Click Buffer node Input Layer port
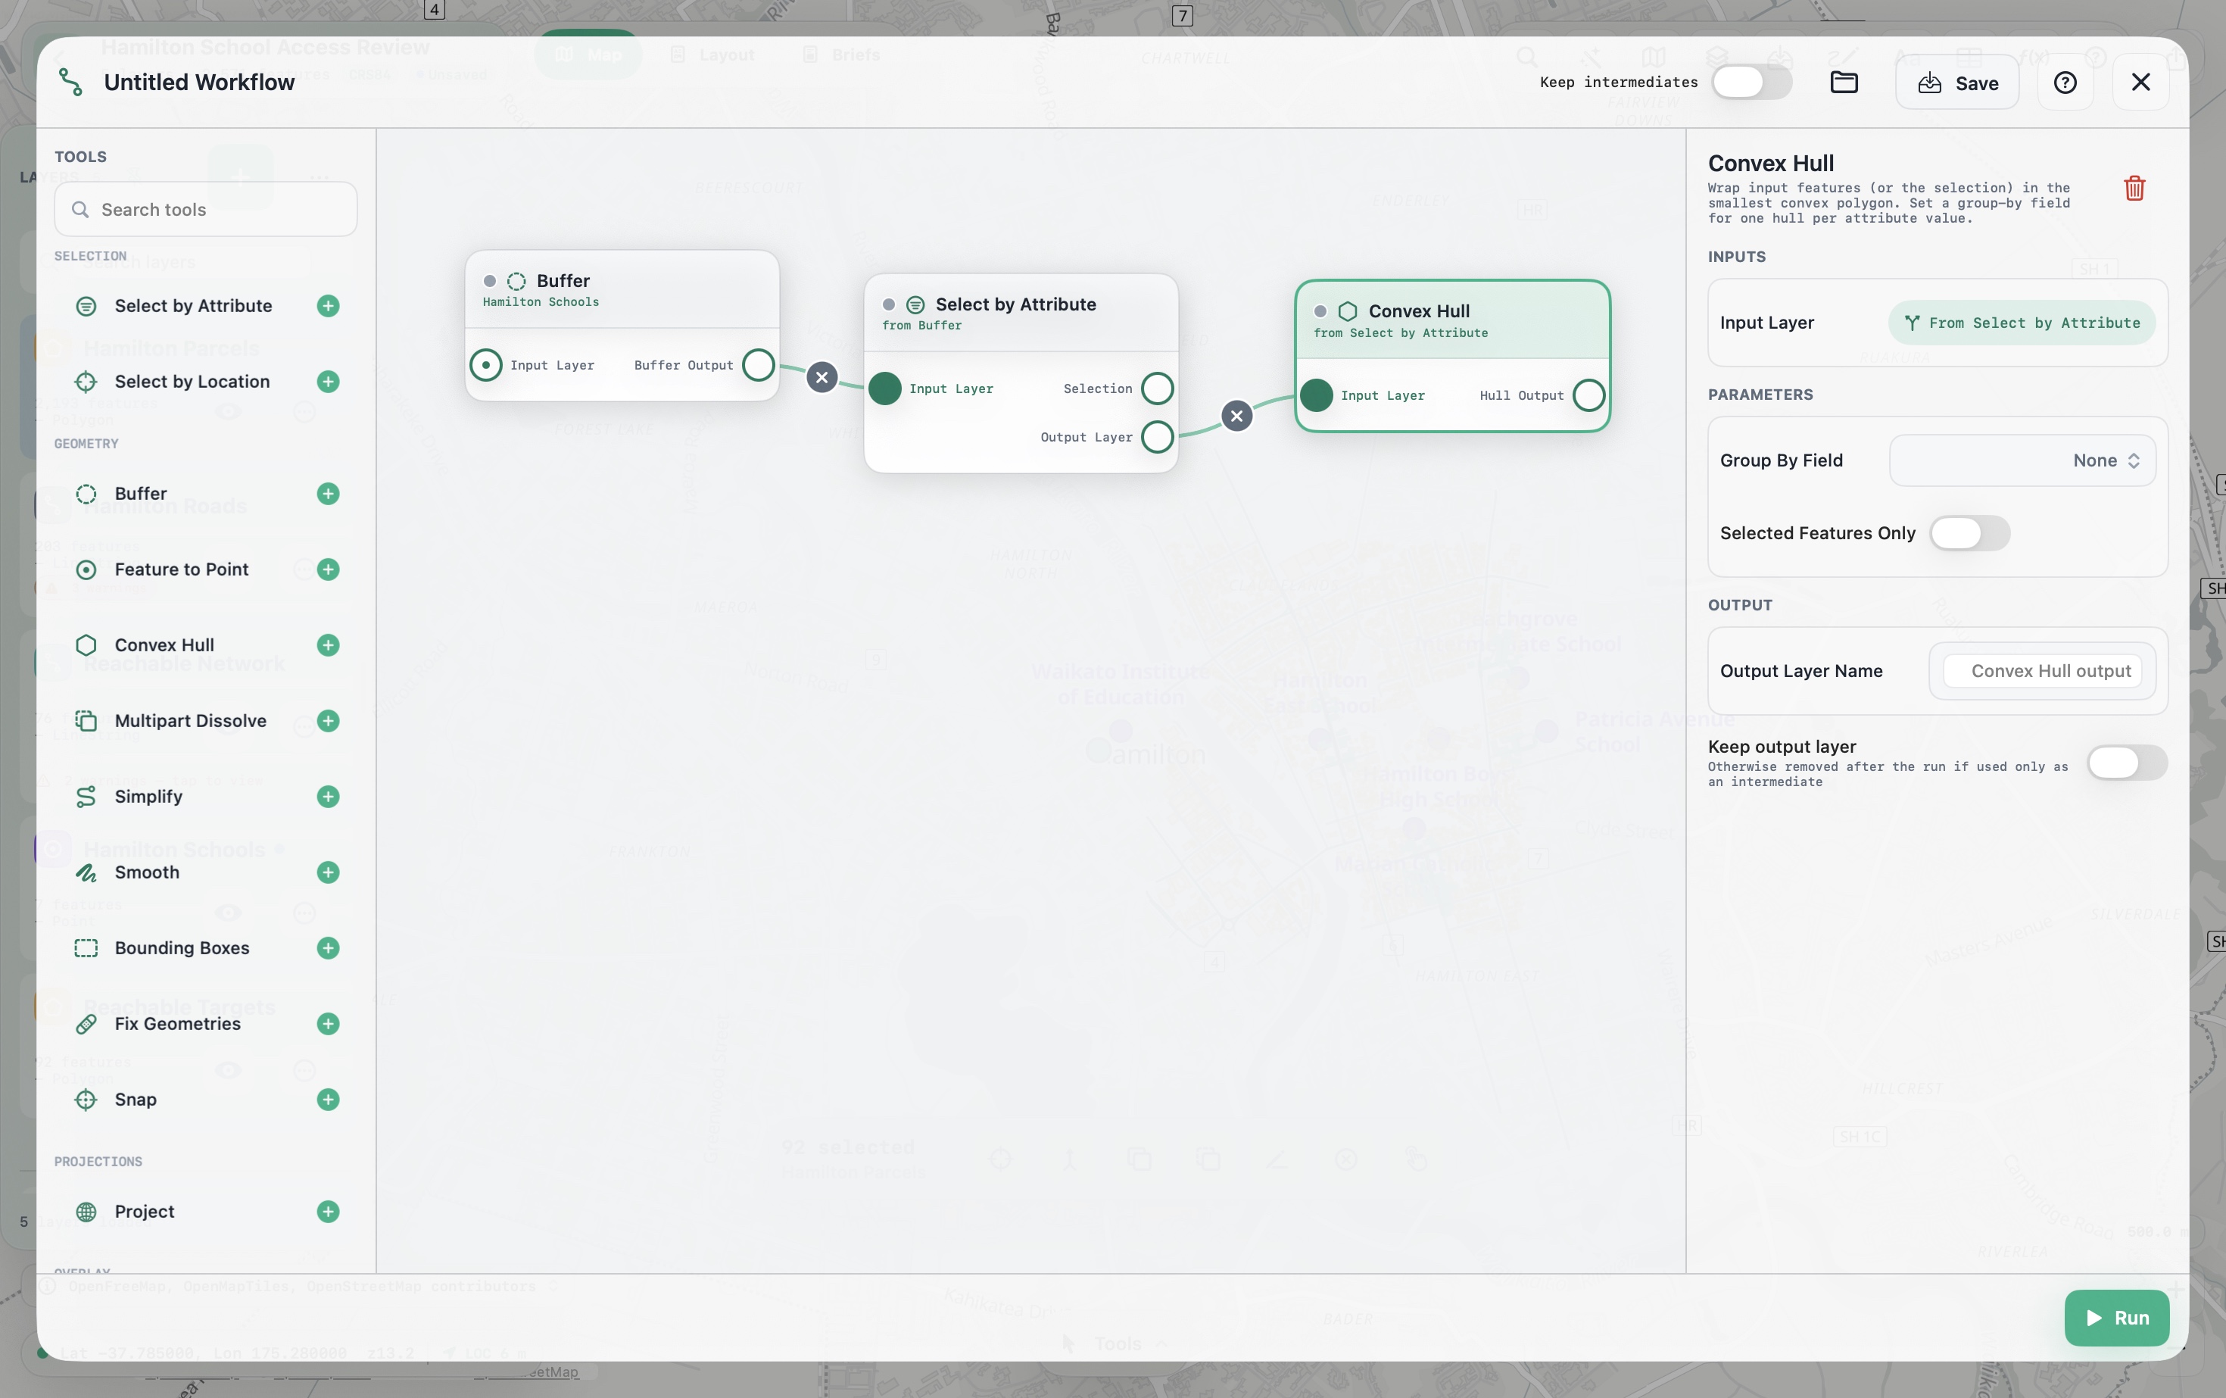The height and width of the screenshot is (1398, 2226). pos(486,365)
